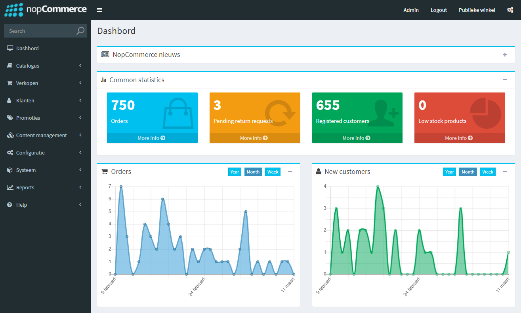Open the Admin menu
Image resolution: width=521 pixels, height=313 pixels.
pyautogui.click(x=411, y=10)
